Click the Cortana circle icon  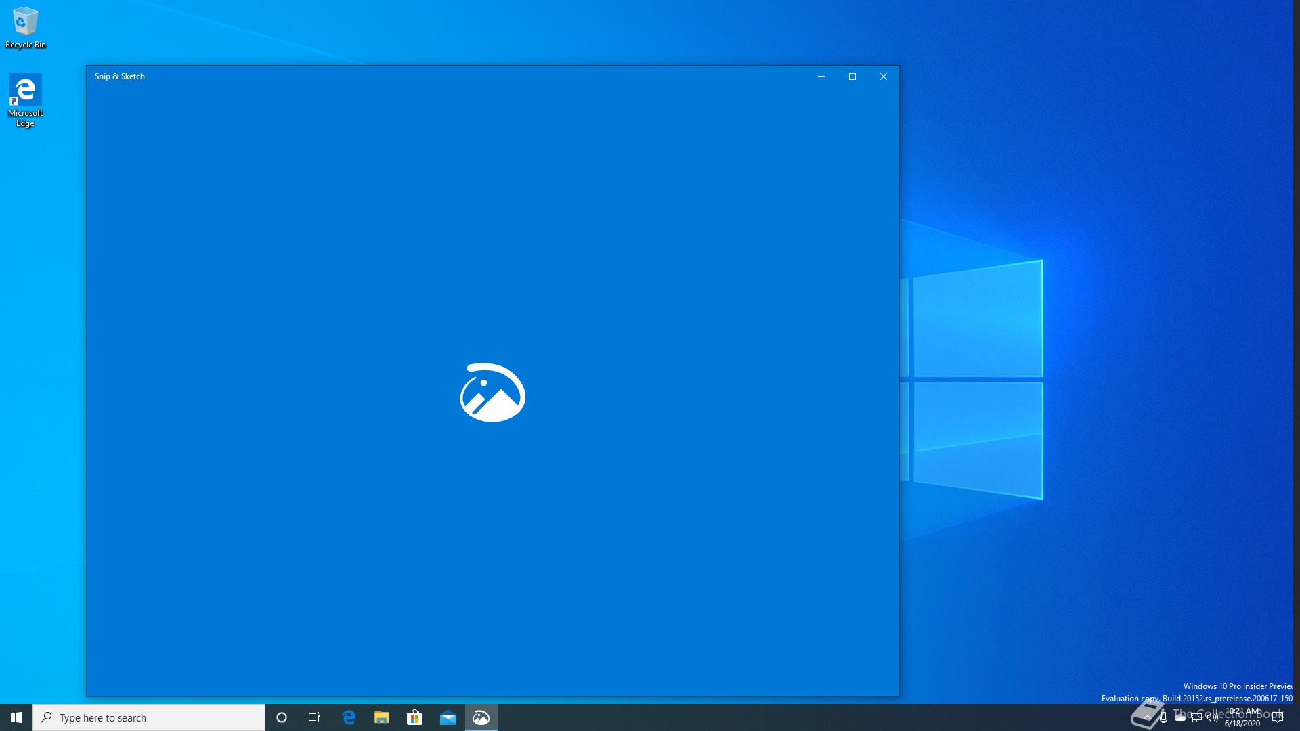point(282,717)
